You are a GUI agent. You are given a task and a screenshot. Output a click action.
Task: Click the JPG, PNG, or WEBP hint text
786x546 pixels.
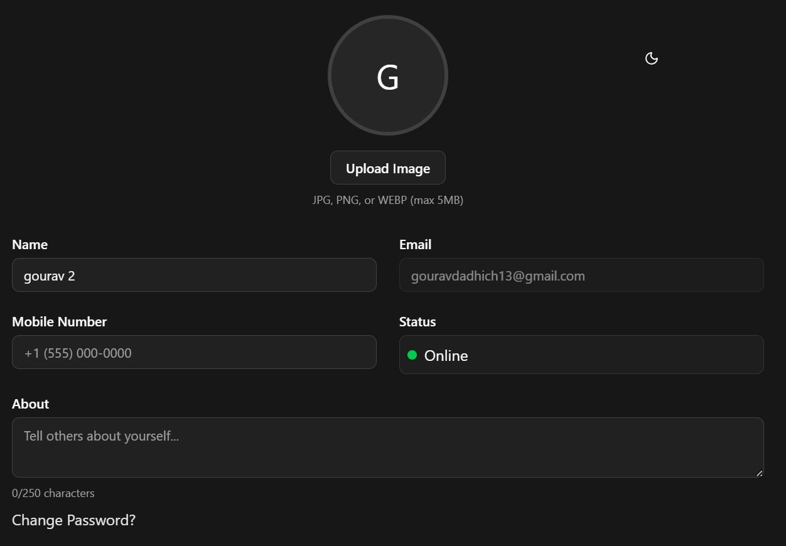[x=388, y=200]
